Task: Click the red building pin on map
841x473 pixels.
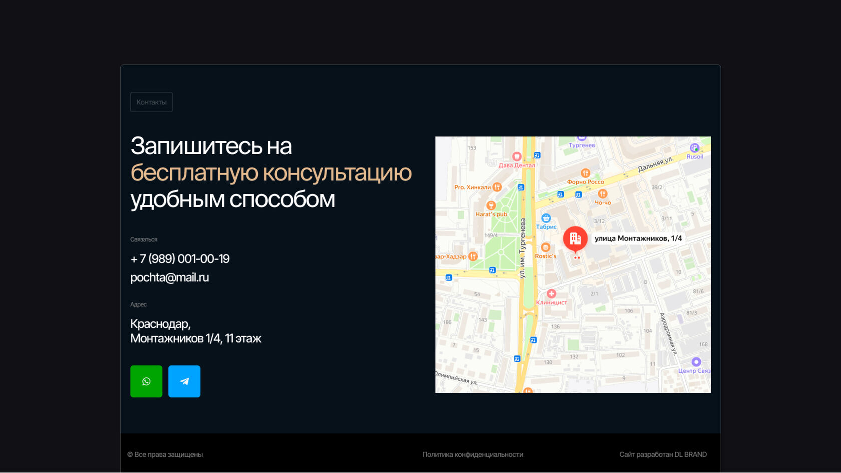Action: 575,239
